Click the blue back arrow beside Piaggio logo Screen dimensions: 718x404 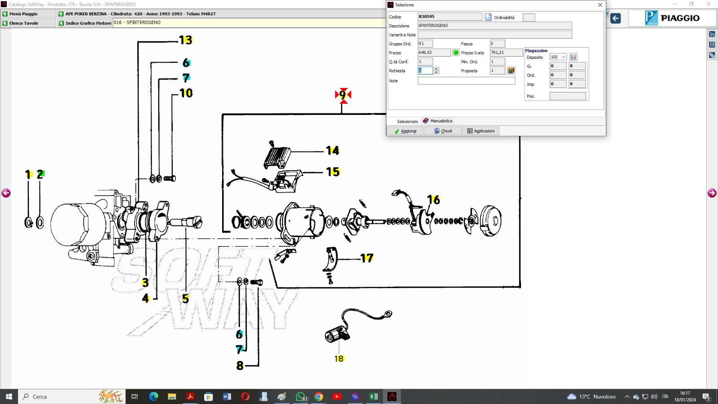pos(616,18)
